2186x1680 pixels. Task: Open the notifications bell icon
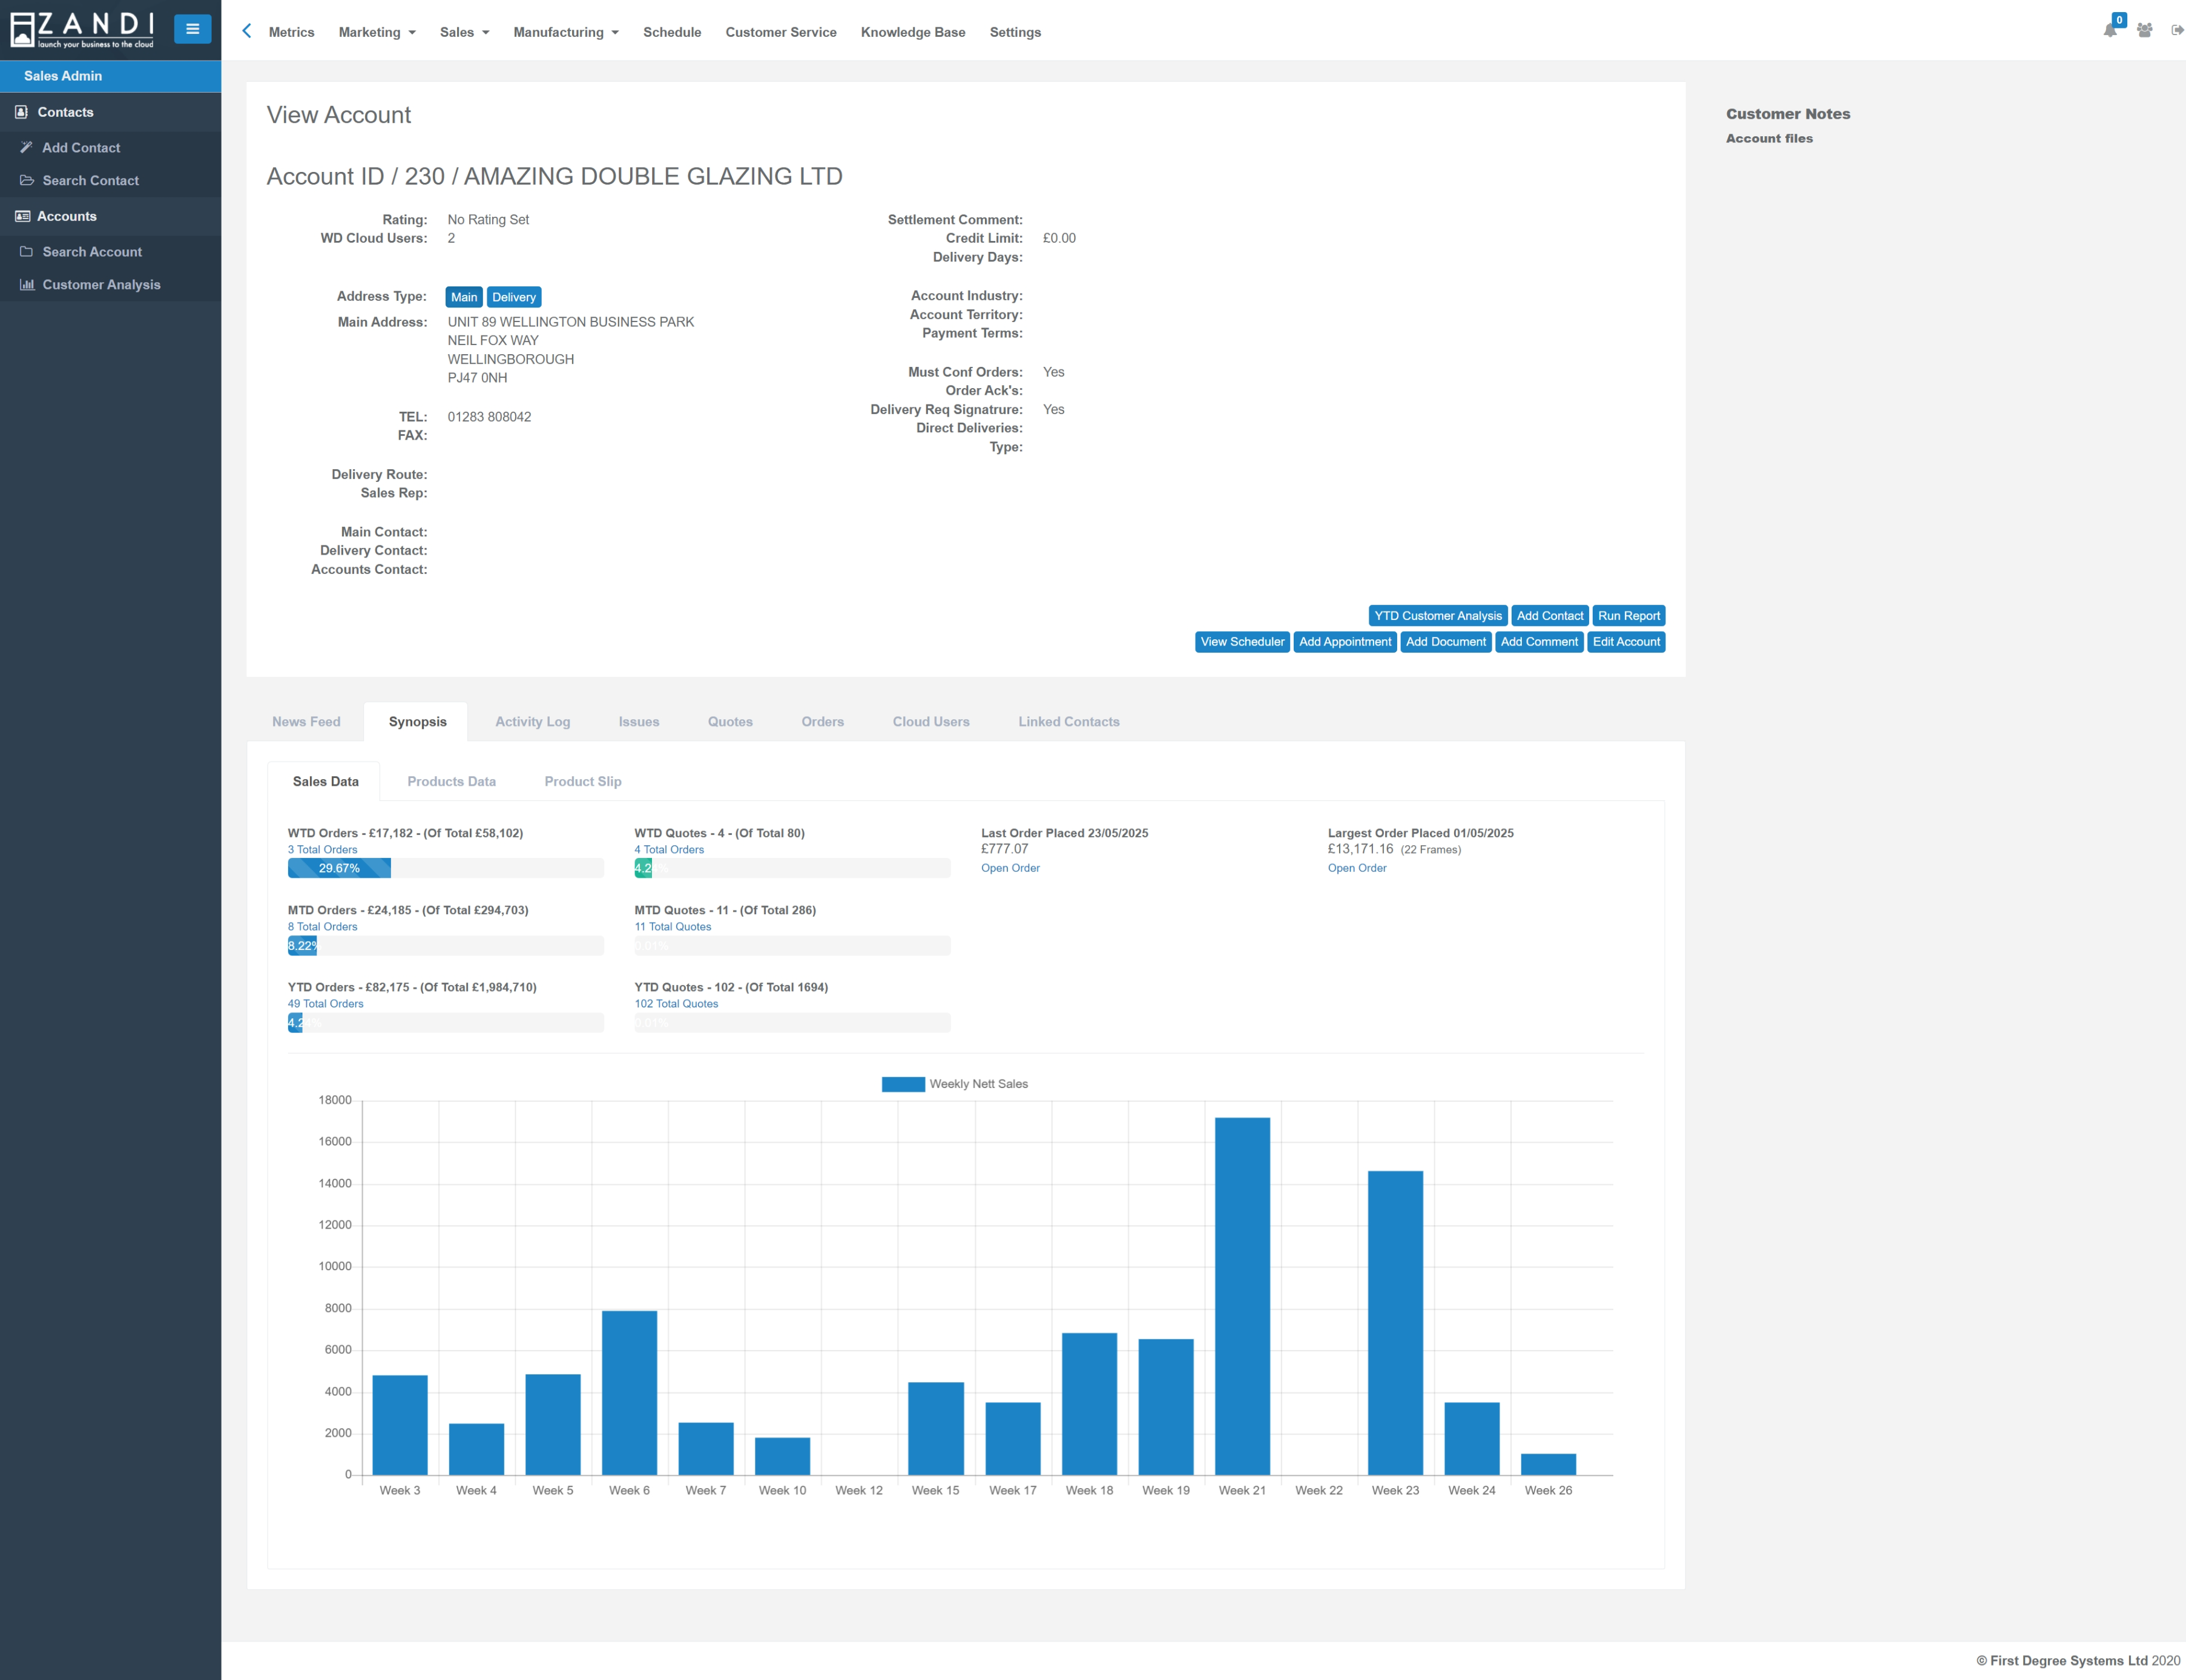pyautogui.click(x=2110, y=30)
